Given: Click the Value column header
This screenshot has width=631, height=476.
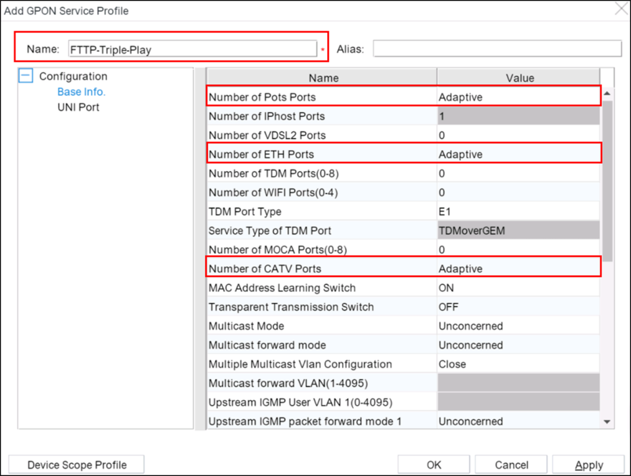Looking at the screenshot, I should click(519, 78).
